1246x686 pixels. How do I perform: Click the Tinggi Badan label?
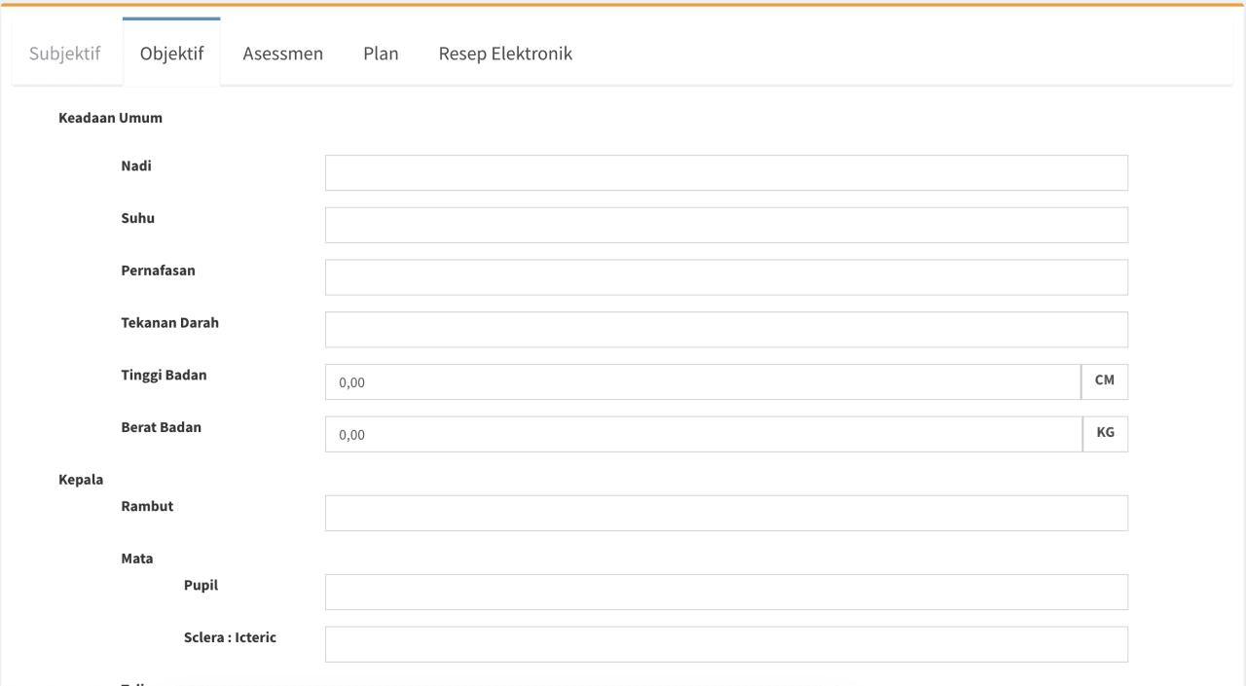click(x=164, y=375)
